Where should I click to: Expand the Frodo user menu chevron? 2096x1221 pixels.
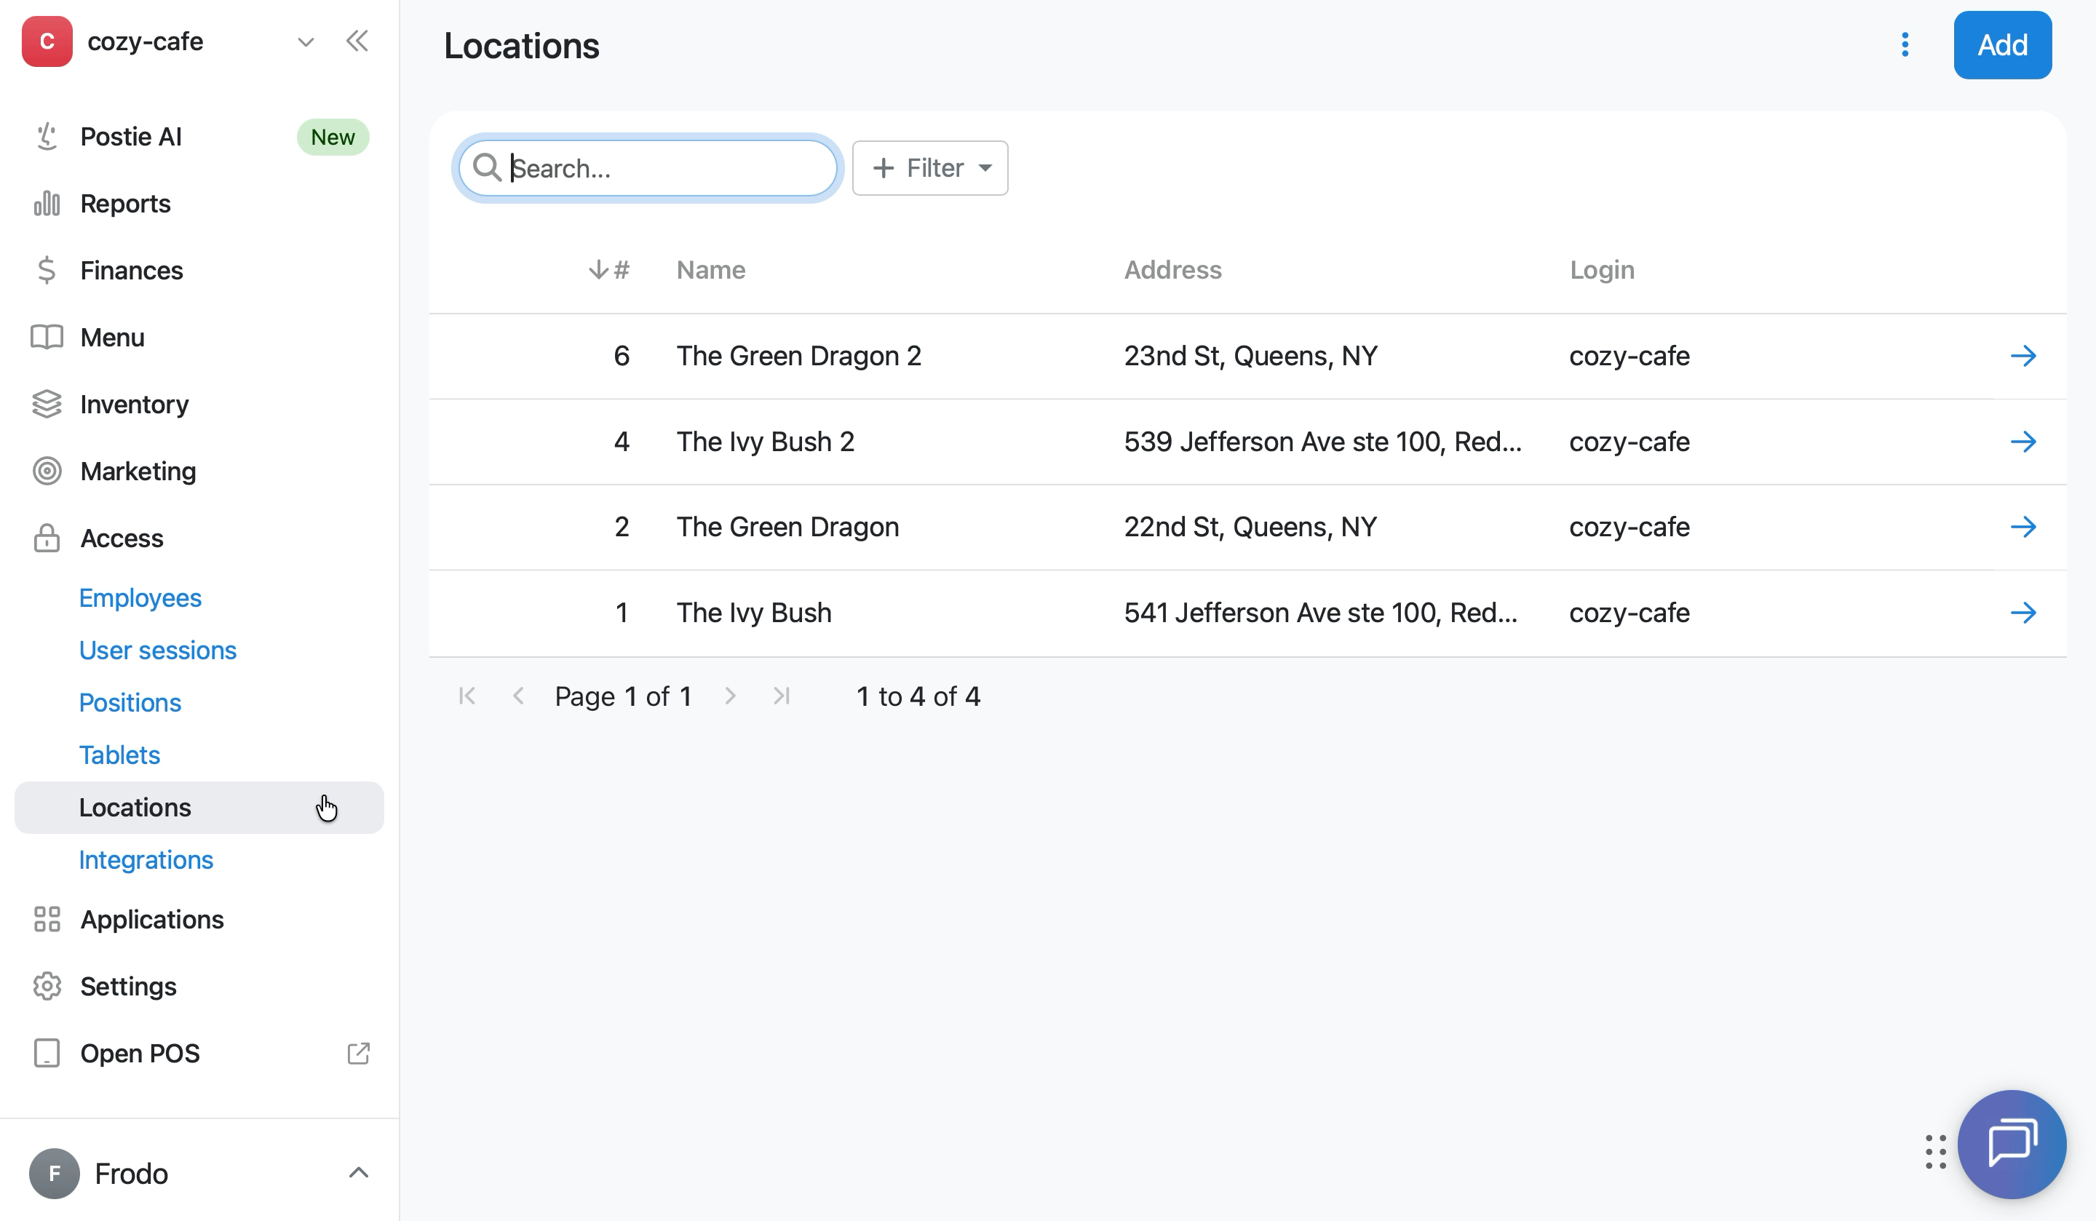359,1174
